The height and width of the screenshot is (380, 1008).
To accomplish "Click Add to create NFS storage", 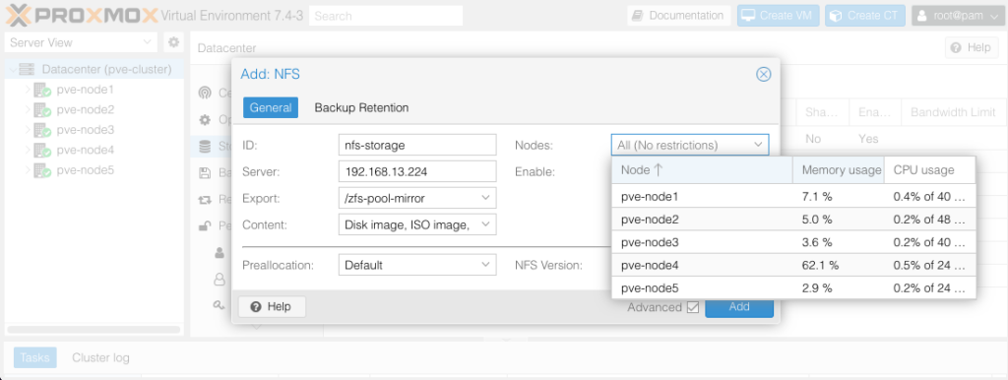I will (739, 307).
